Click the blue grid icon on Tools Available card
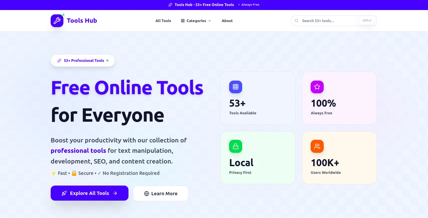Image resolution: width=428 pixels, height=218 pixels. [235, 87]
